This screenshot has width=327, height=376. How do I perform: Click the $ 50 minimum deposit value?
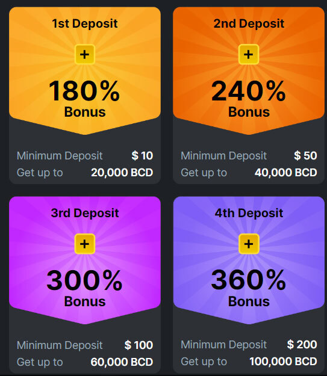pos(305,156)
